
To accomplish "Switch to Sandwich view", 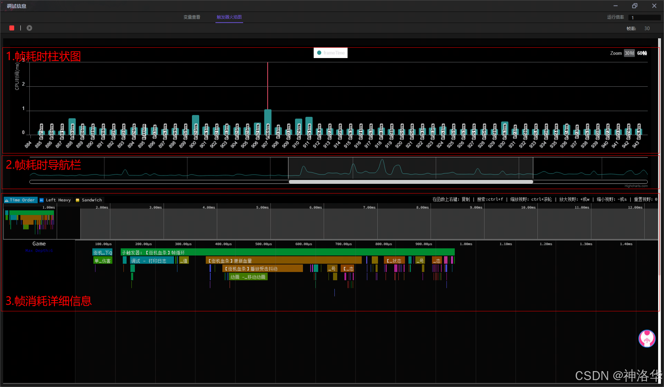I will (89, 200).
